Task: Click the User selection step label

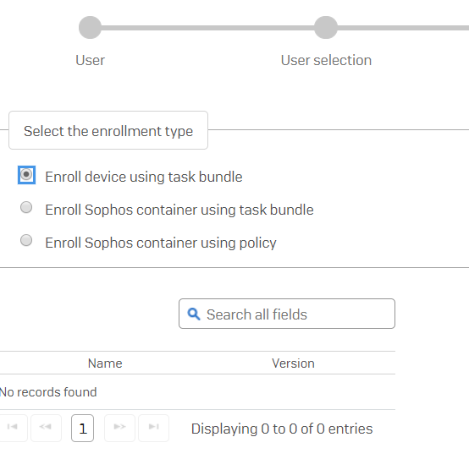Action: [x=326, y=60]
